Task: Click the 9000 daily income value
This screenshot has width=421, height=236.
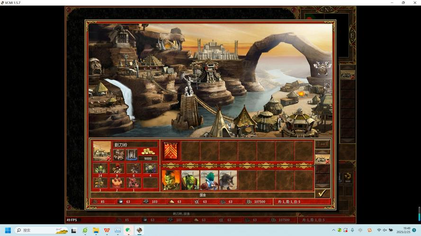Action: (x=148, y=159)
